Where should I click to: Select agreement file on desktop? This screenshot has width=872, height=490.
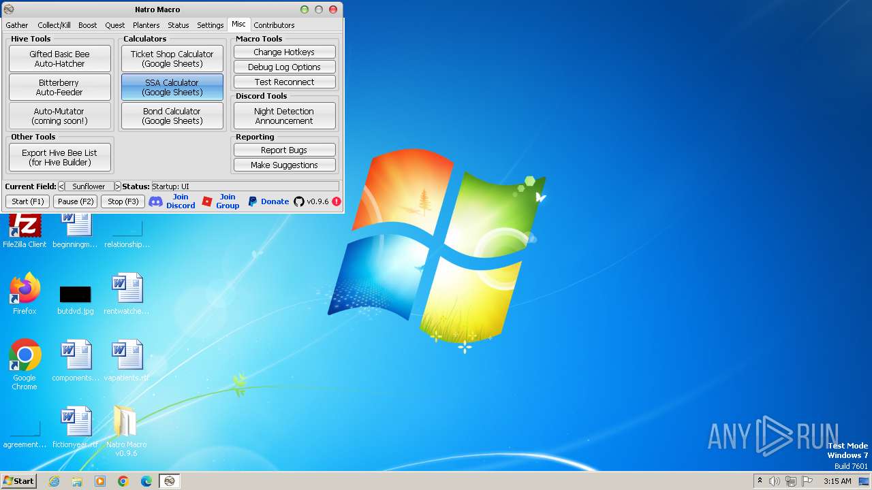point(25,433)
